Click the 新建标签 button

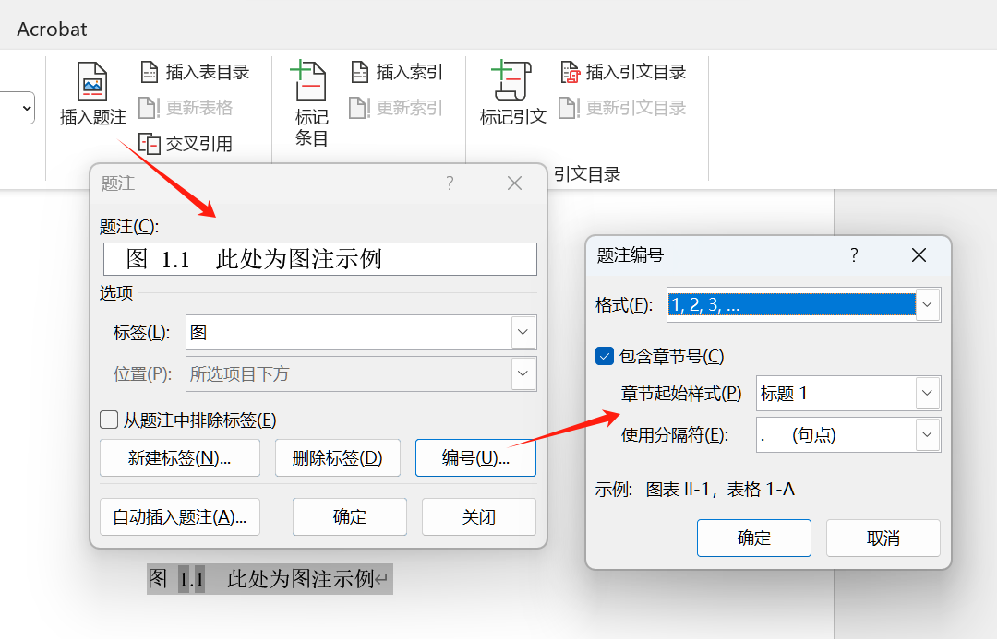pos(180,458)
